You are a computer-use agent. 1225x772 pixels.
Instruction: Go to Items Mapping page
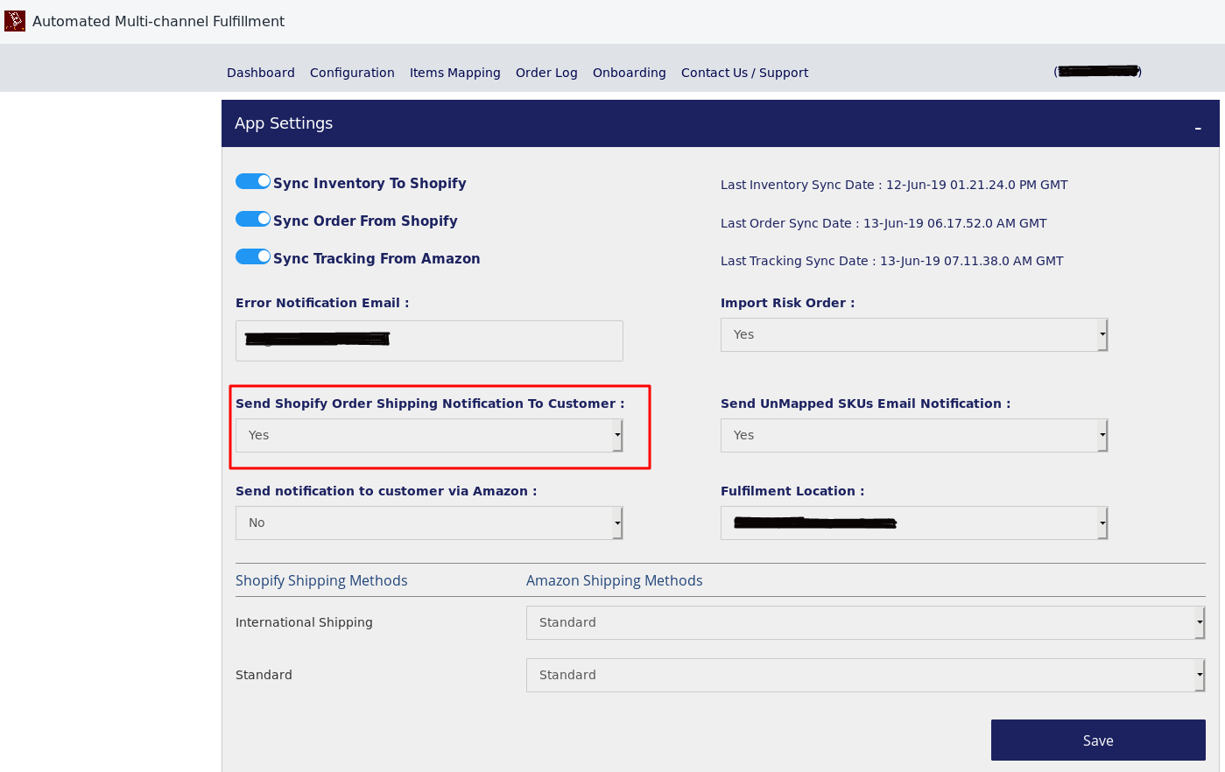[x=455, y=73]
